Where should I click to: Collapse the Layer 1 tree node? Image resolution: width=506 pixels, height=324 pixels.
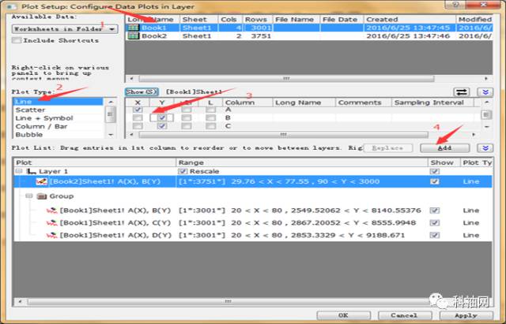19,171
